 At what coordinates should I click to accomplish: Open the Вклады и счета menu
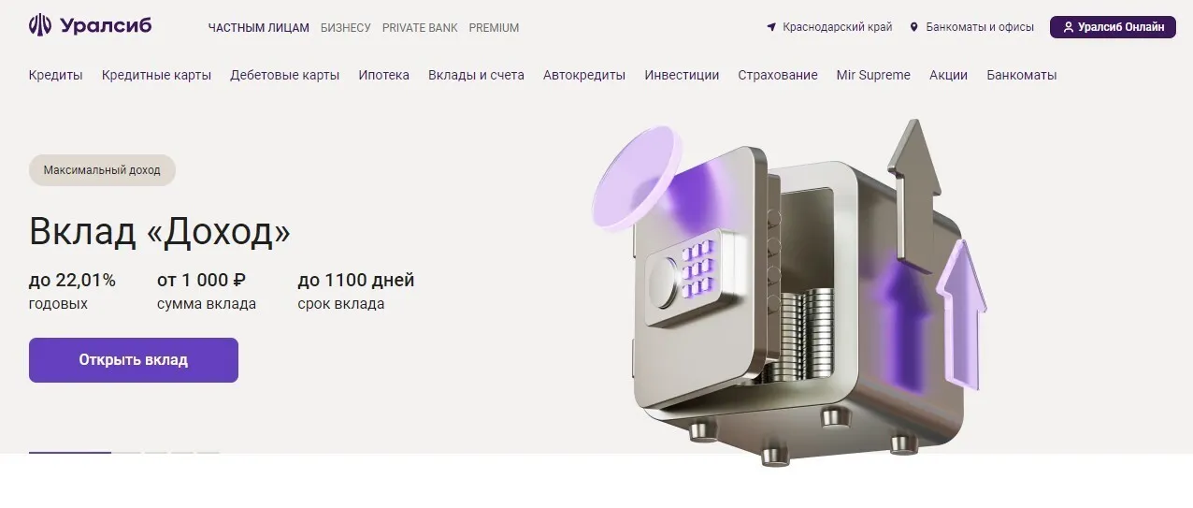coord(476,75)
